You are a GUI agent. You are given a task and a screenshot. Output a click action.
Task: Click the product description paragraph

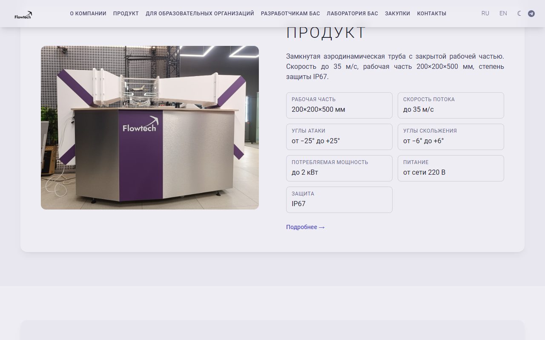coord(395,67)
